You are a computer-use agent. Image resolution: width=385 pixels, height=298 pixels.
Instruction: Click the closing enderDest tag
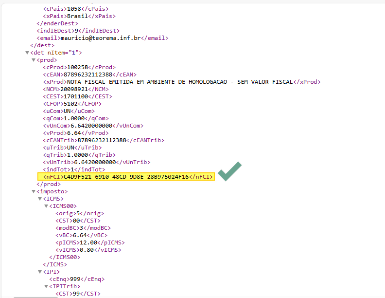click(x=57, y=23)
